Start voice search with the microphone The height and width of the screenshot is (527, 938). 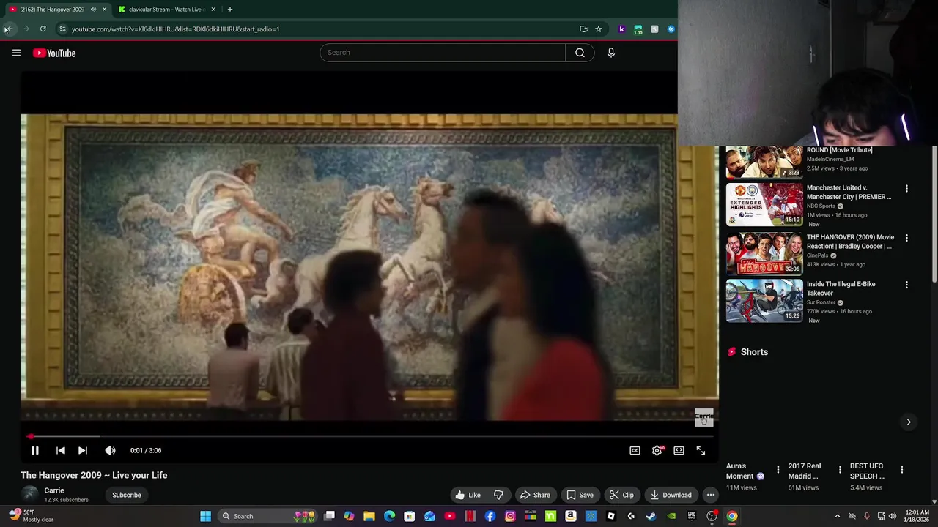pyautogui.click(x=610, y=53)
